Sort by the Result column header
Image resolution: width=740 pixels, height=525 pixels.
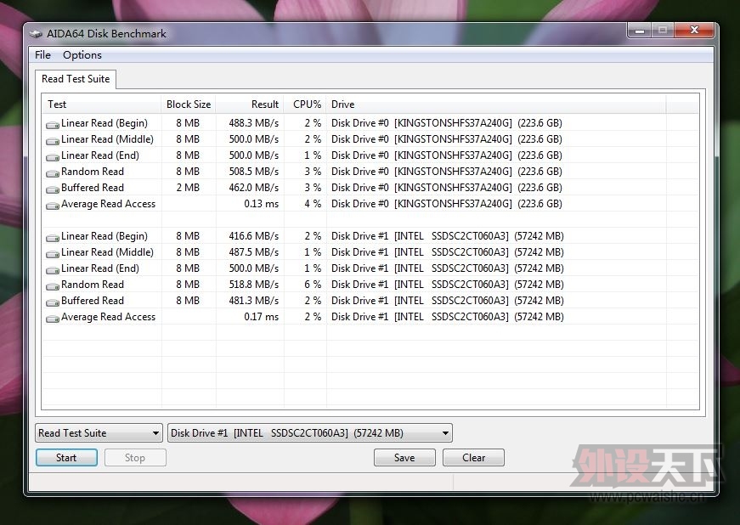coord(250,104)
